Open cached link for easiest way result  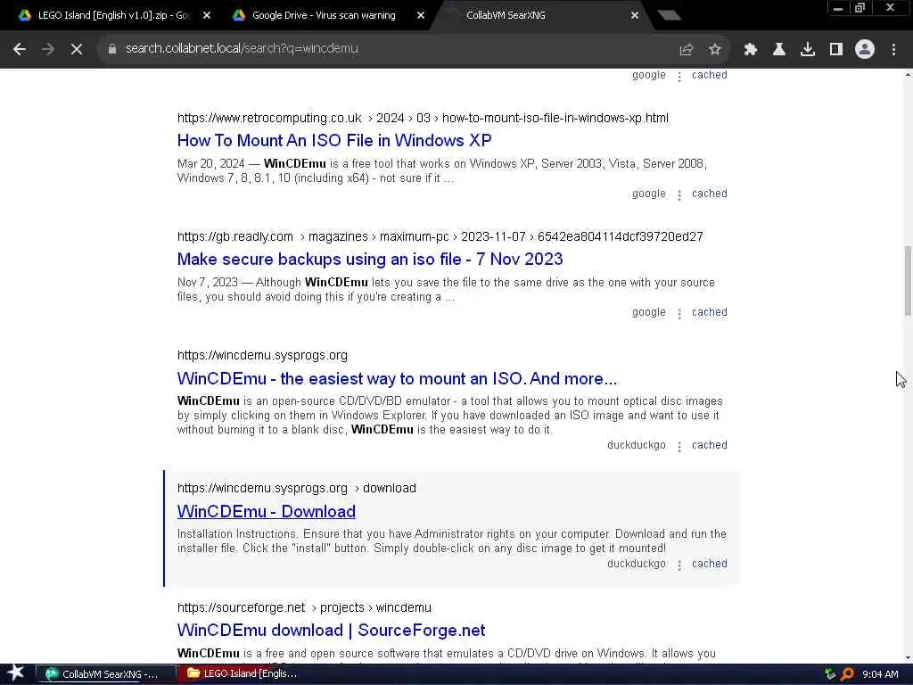(709, 445)
